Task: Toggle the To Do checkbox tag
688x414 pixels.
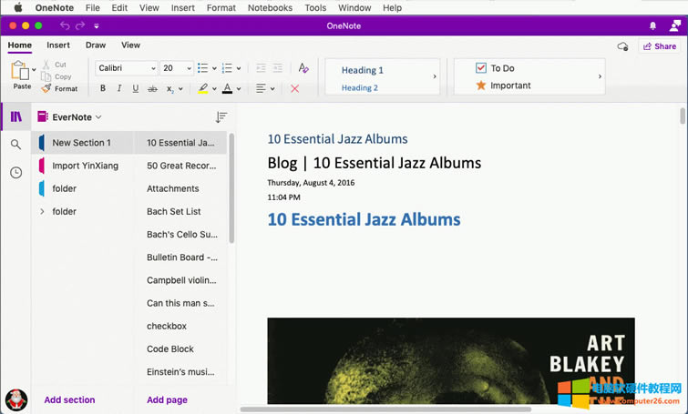Action: click(482, 68)
